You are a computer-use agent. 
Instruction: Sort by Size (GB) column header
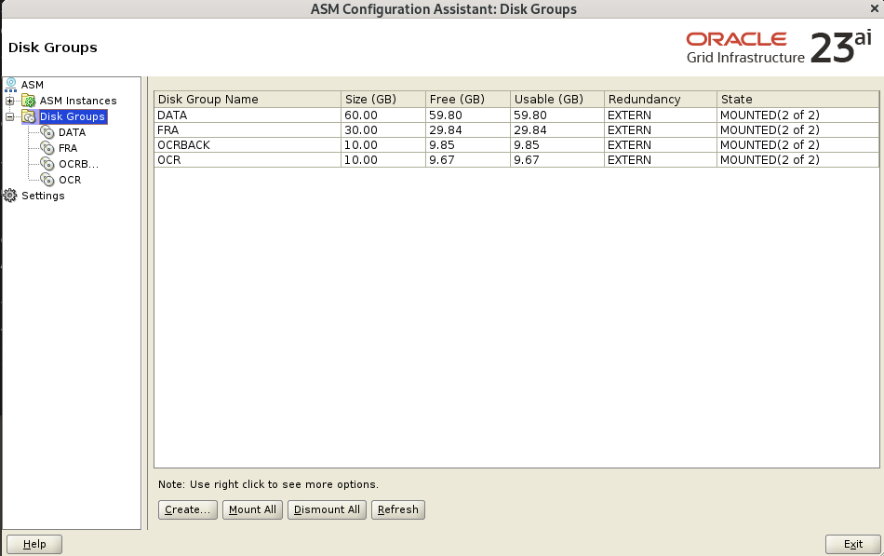383,100
